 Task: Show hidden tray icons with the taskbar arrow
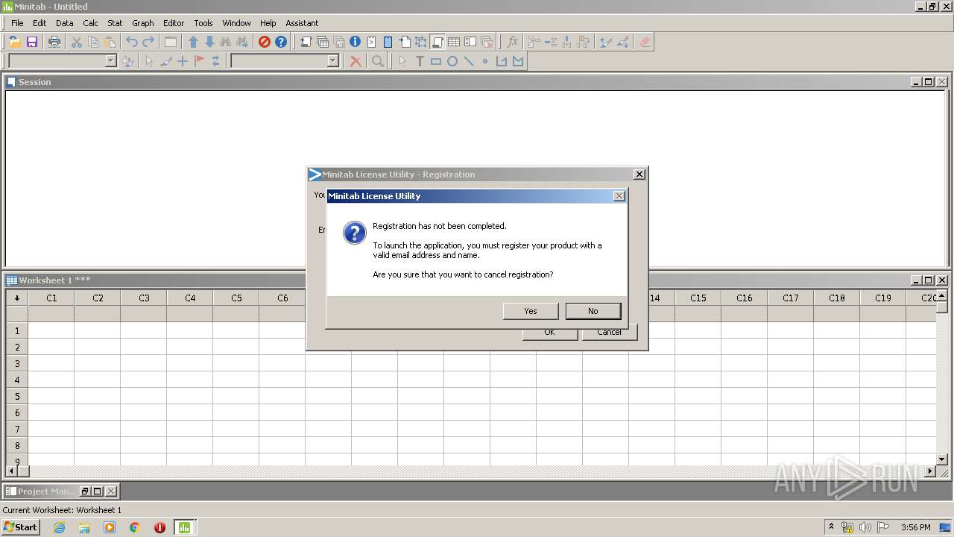point(831,527)
